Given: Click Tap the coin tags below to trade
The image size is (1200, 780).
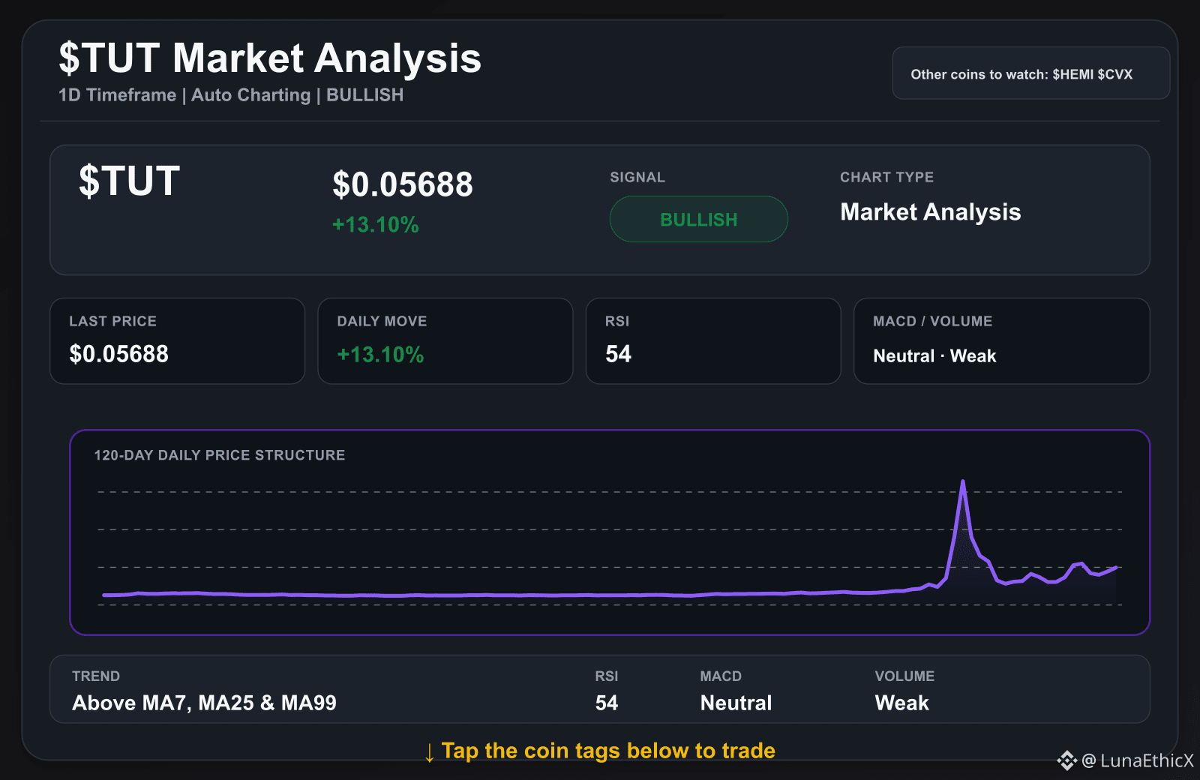Looking at the screenshot, I should click(x=600, y=751).
